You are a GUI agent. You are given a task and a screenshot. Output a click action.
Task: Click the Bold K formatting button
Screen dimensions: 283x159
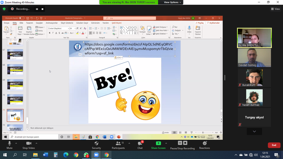pos(50,33)
